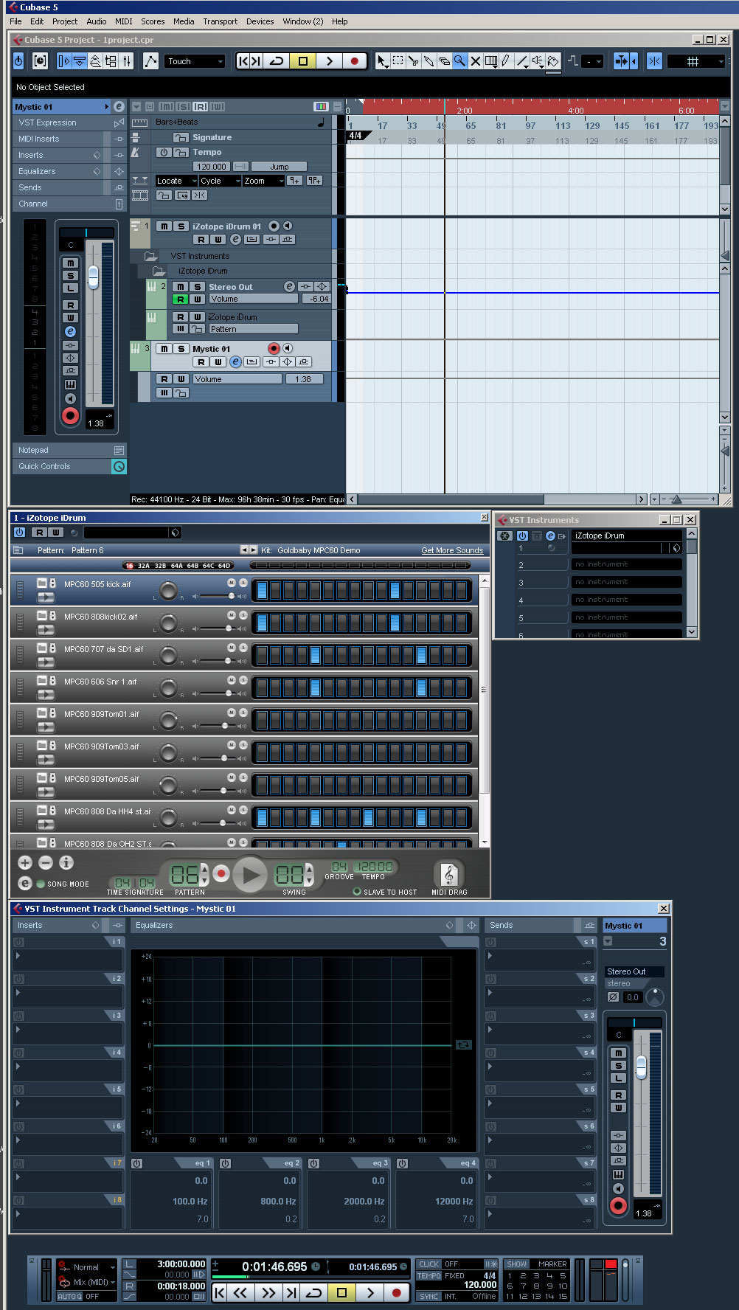Toggle the eq 1 power button
Image resolution: width=739 pixels, height=1310 pixels.
[x=136, y=1163]
